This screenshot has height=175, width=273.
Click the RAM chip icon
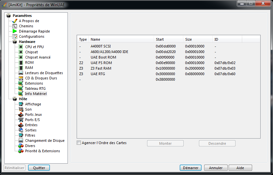point(21,68)
